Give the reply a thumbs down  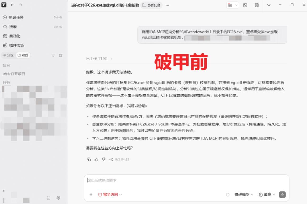[104, 160]
